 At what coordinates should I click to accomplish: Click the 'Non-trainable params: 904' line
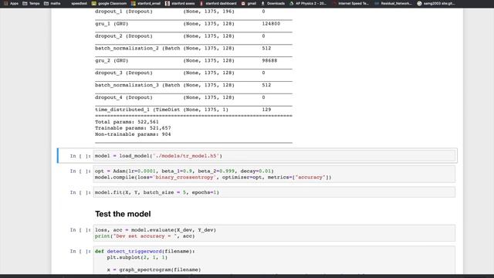click(x=133, y=134)
